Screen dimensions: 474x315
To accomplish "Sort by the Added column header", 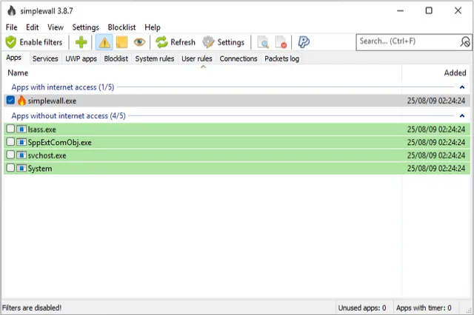I will click(x=455, y=72).
